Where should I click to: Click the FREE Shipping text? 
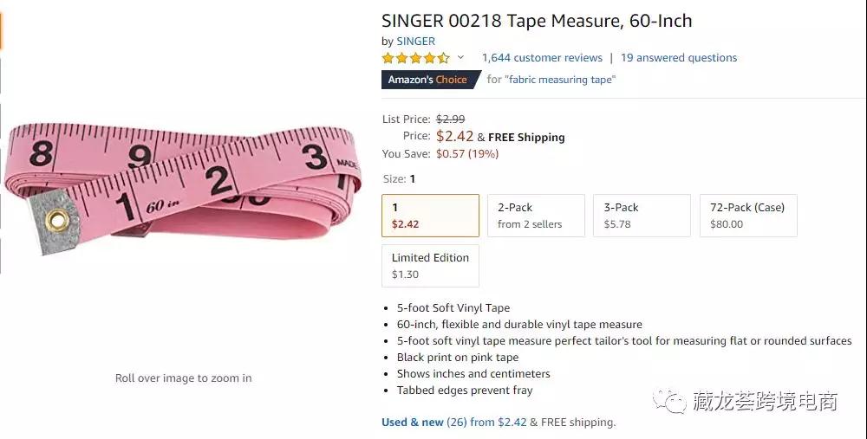click(x=526, y=137)
